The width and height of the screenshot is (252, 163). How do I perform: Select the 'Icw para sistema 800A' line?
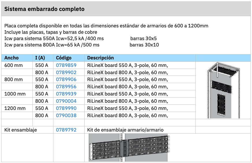(x=52, y=45)
